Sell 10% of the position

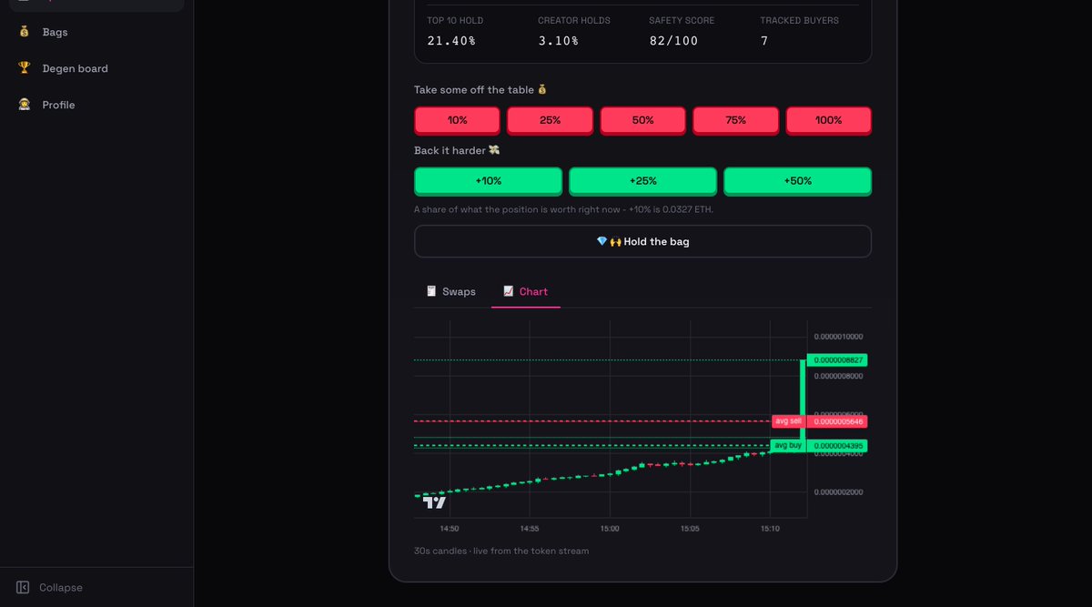tap(457, 120)
